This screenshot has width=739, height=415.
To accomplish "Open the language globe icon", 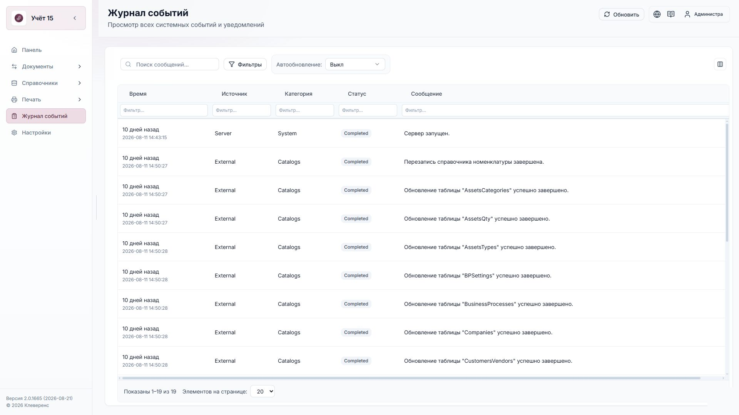I will click(657, 14).
